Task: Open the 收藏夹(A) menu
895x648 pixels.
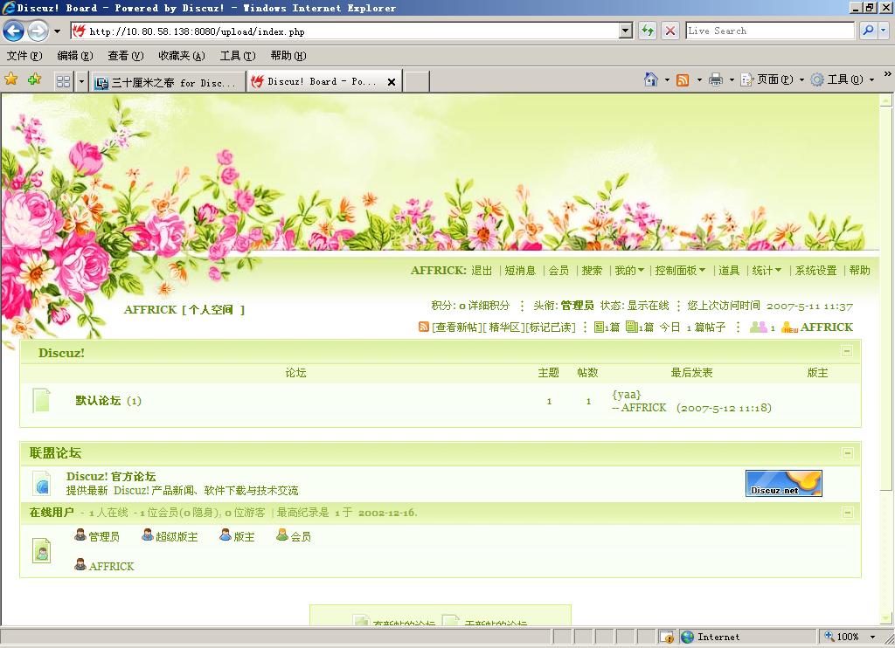Action: tap(182, 55)
